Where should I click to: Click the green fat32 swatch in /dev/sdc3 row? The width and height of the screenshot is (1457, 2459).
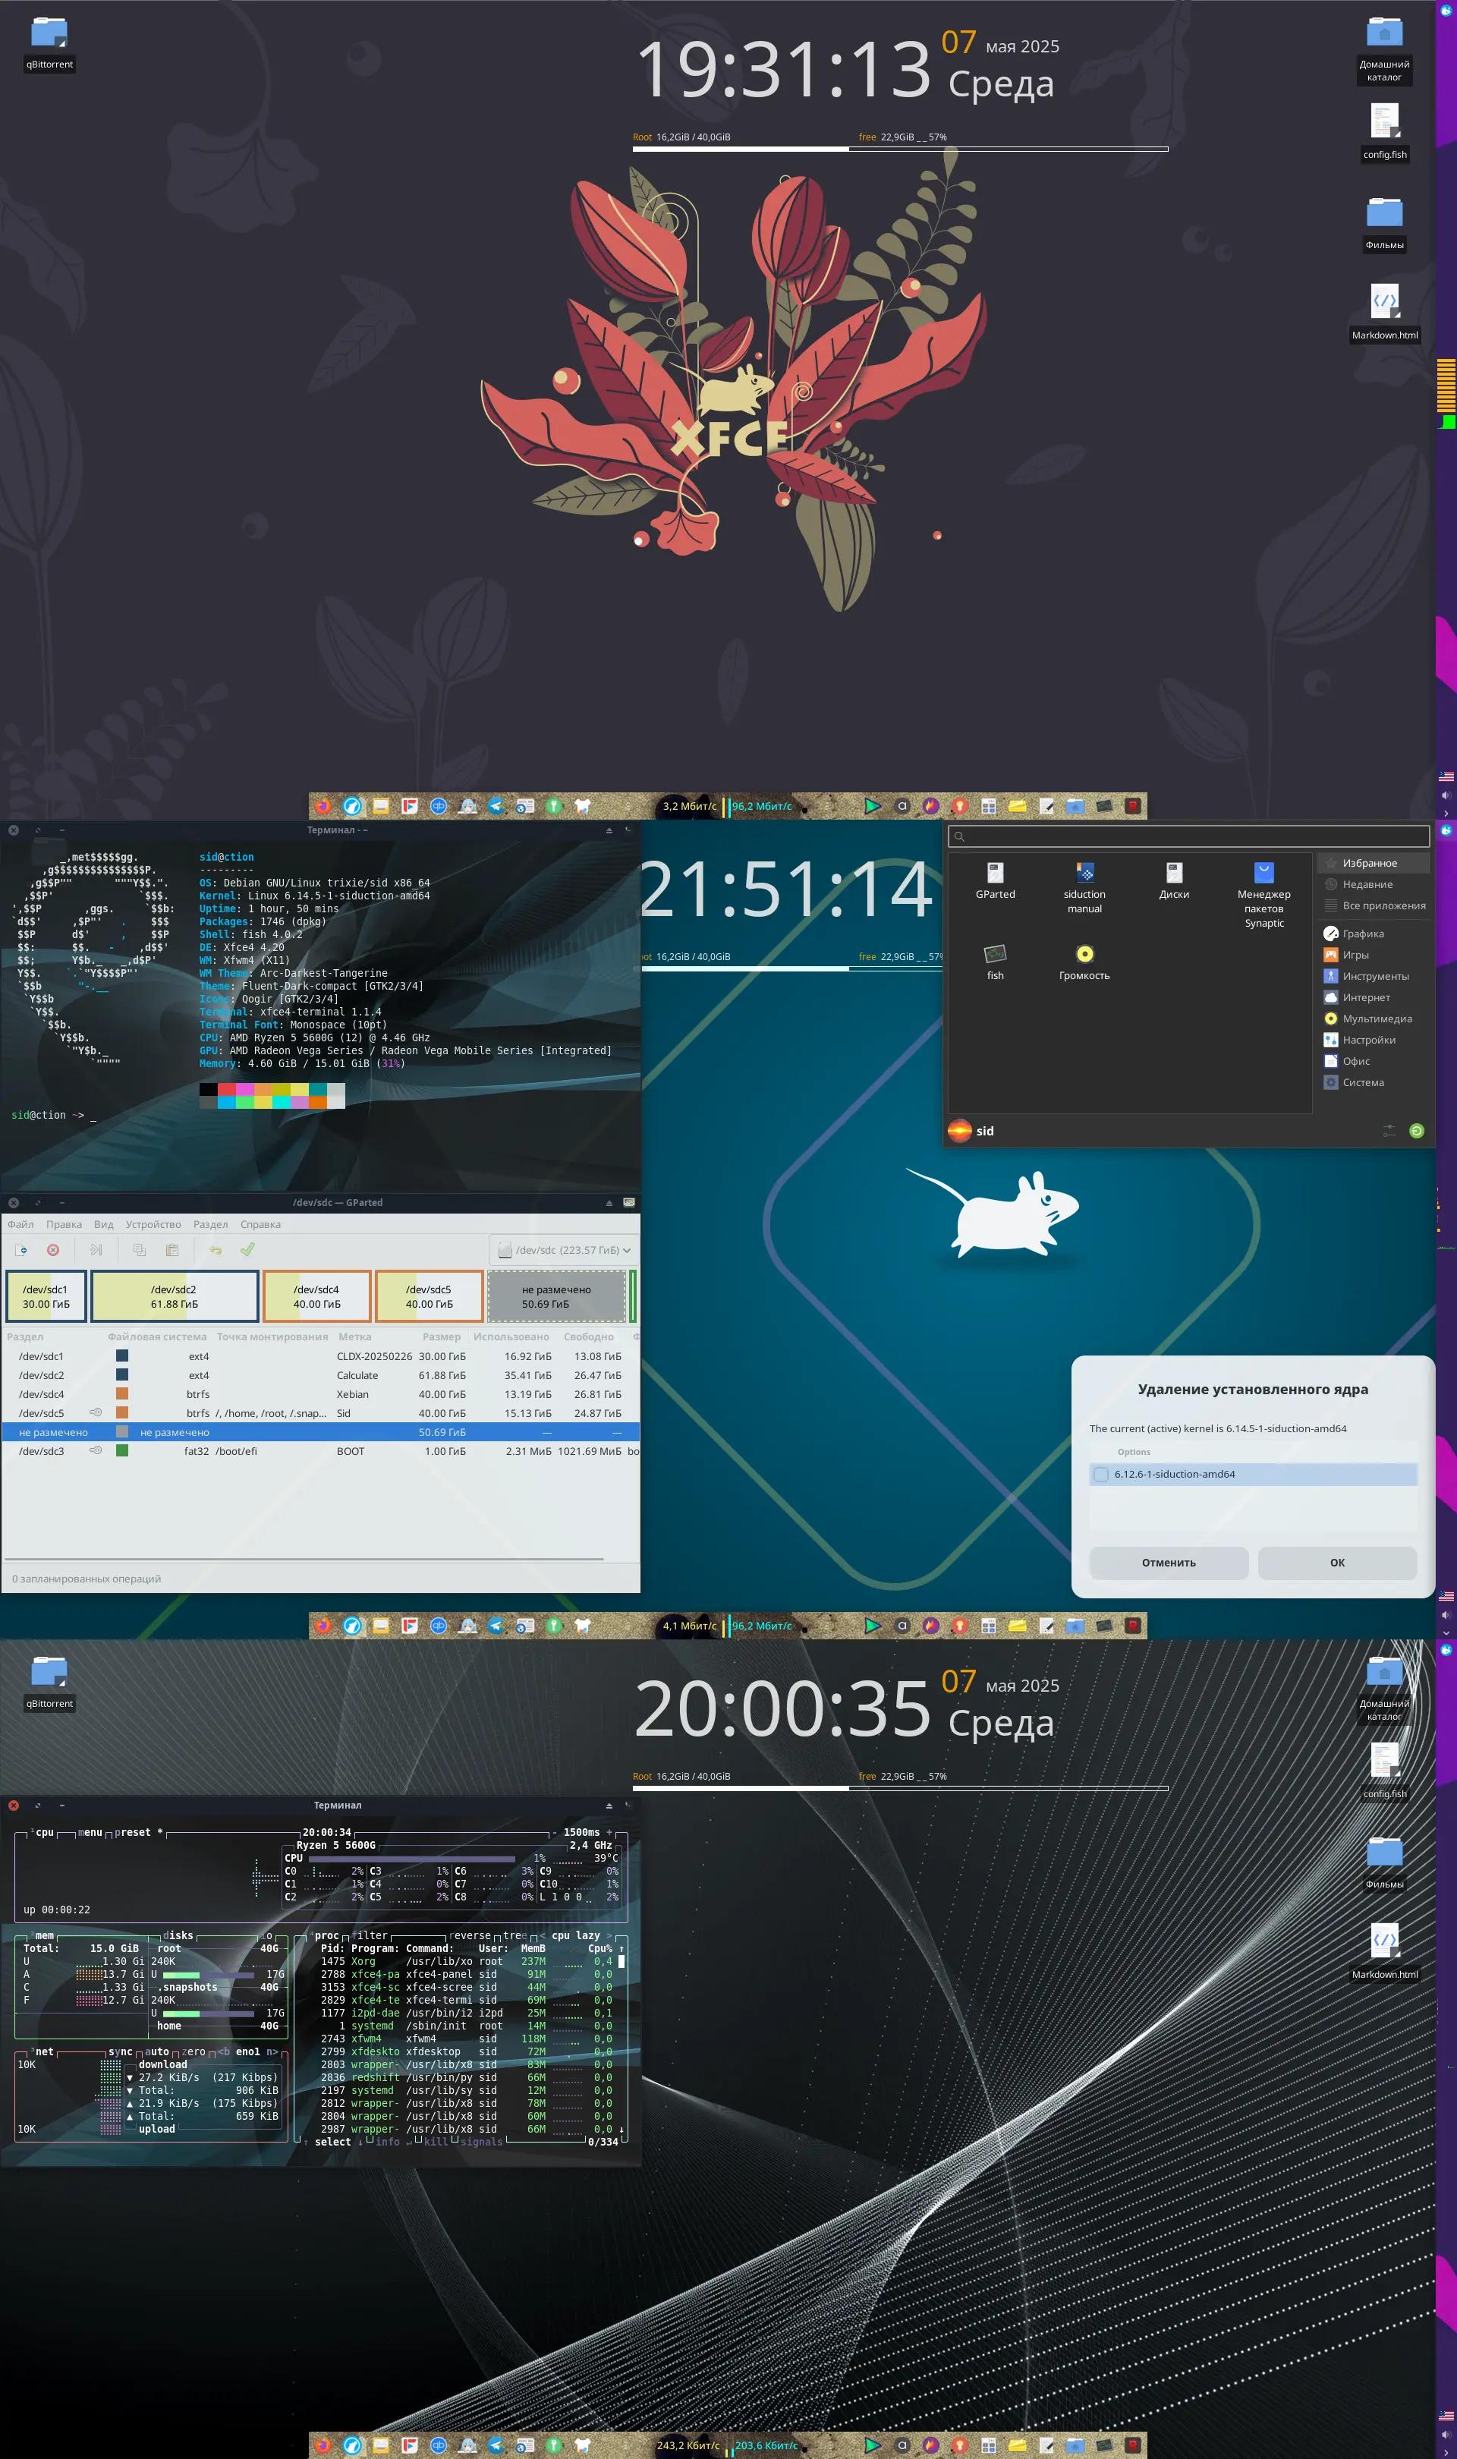(x=121, y=1450)
